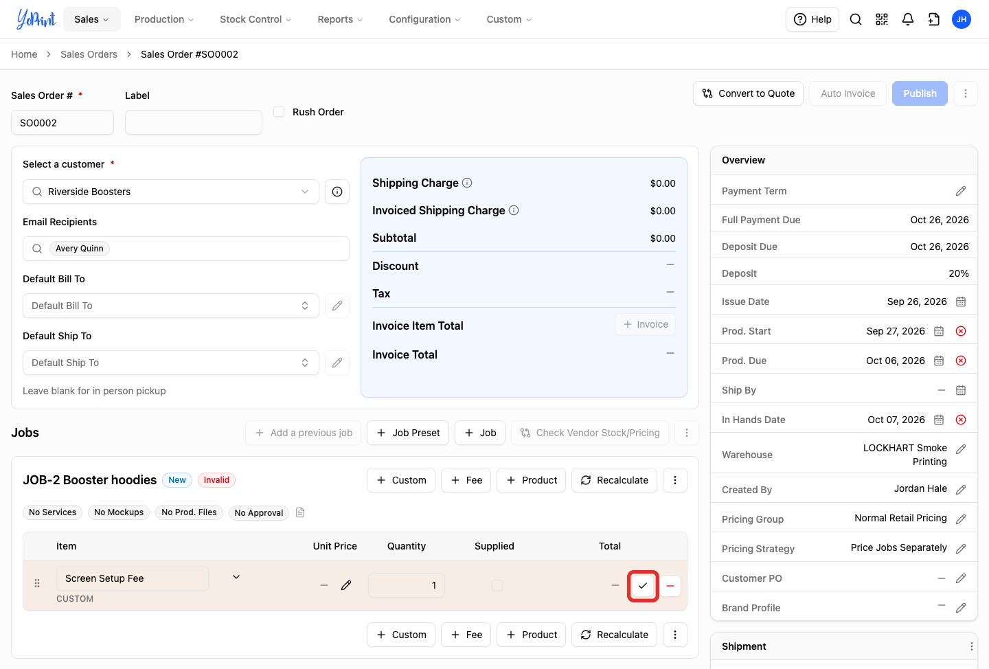Edit unit price pencil for Screen Setup Fee
Viewport: 989px width, 669px height.
point(346,585)
